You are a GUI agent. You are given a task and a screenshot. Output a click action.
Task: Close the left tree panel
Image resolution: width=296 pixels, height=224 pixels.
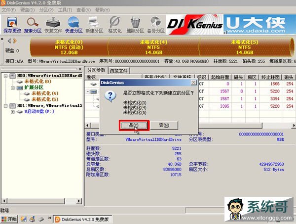click(80, 69)
